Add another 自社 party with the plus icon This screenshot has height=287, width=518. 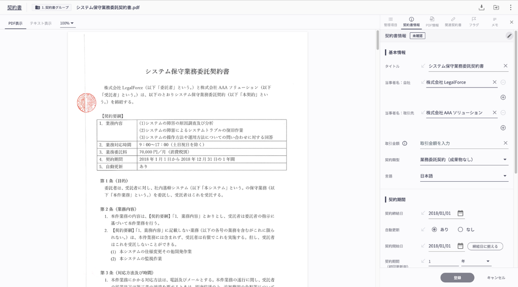click(503, 97)
